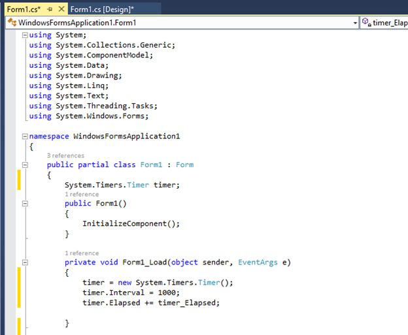Pin the Form1.cs tab
Image resolution: width=408 pixels, height=335 pixels.
[50, 9]
